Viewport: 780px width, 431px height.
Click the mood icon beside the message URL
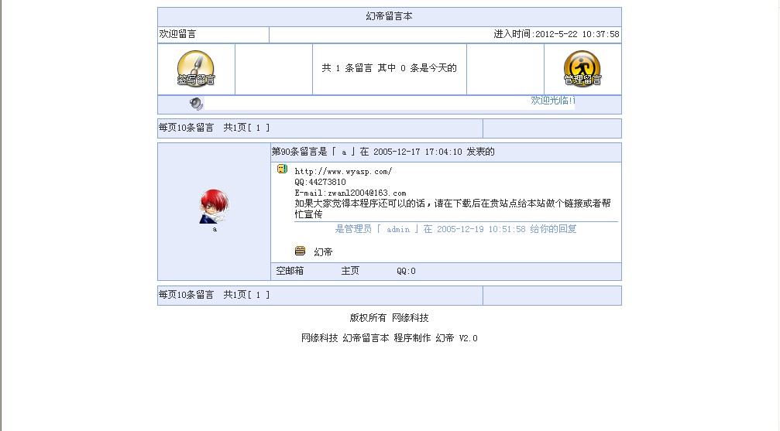tap(282, 169)
